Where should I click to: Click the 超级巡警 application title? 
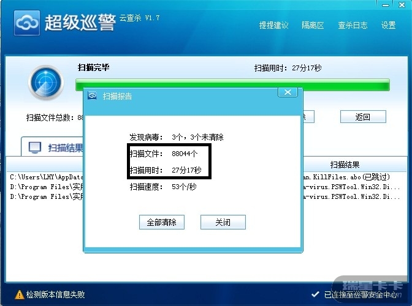pos(80,23)
